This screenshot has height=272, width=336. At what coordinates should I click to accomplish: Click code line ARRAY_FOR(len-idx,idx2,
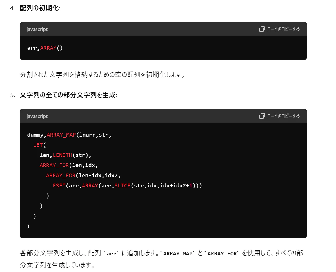coord(83,176)
